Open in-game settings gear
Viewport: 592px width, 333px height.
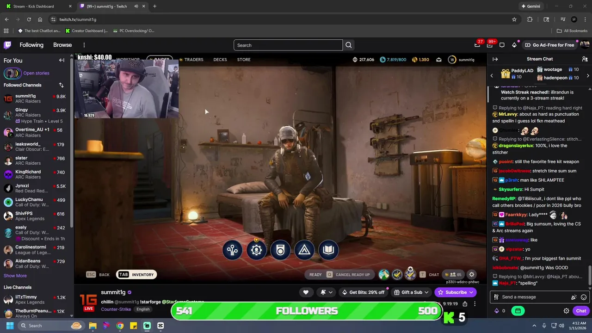click(x=471, y=275)
